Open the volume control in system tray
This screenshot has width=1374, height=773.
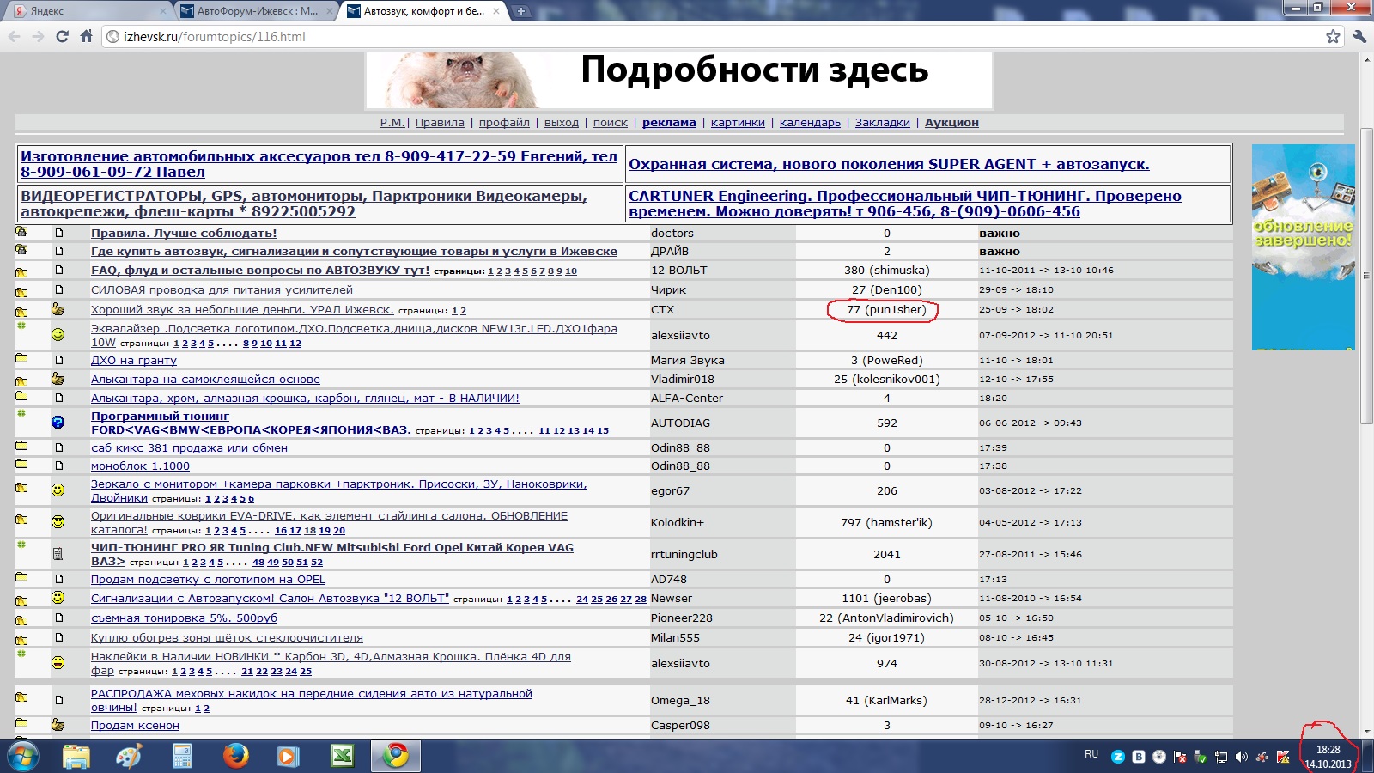tap(1242, 757)
